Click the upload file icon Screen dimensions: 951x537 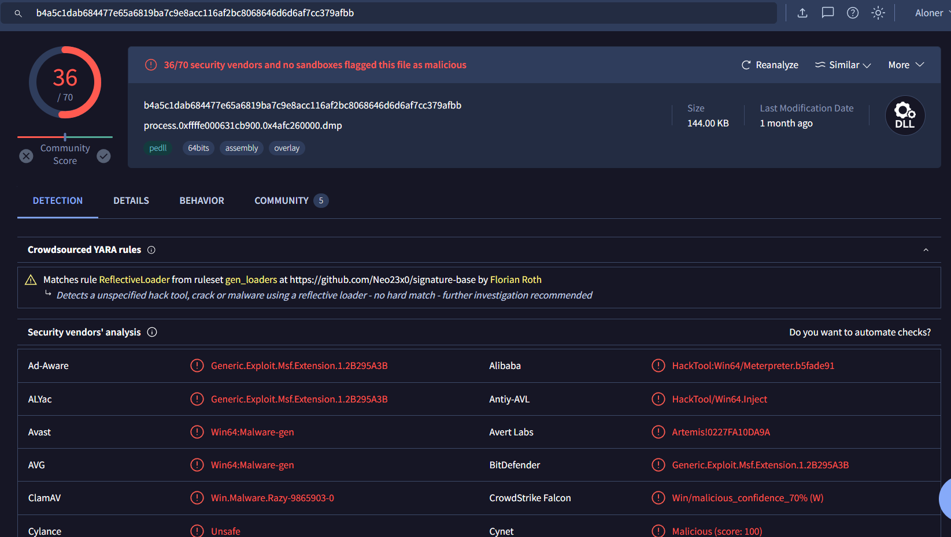[x=802, y=13]
